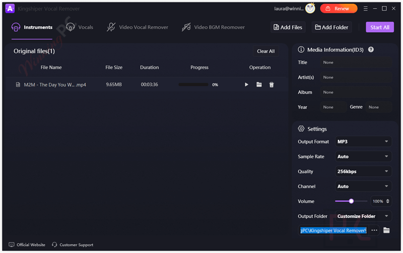
Task: Click the Artist(s) input field
Action: 356,77
